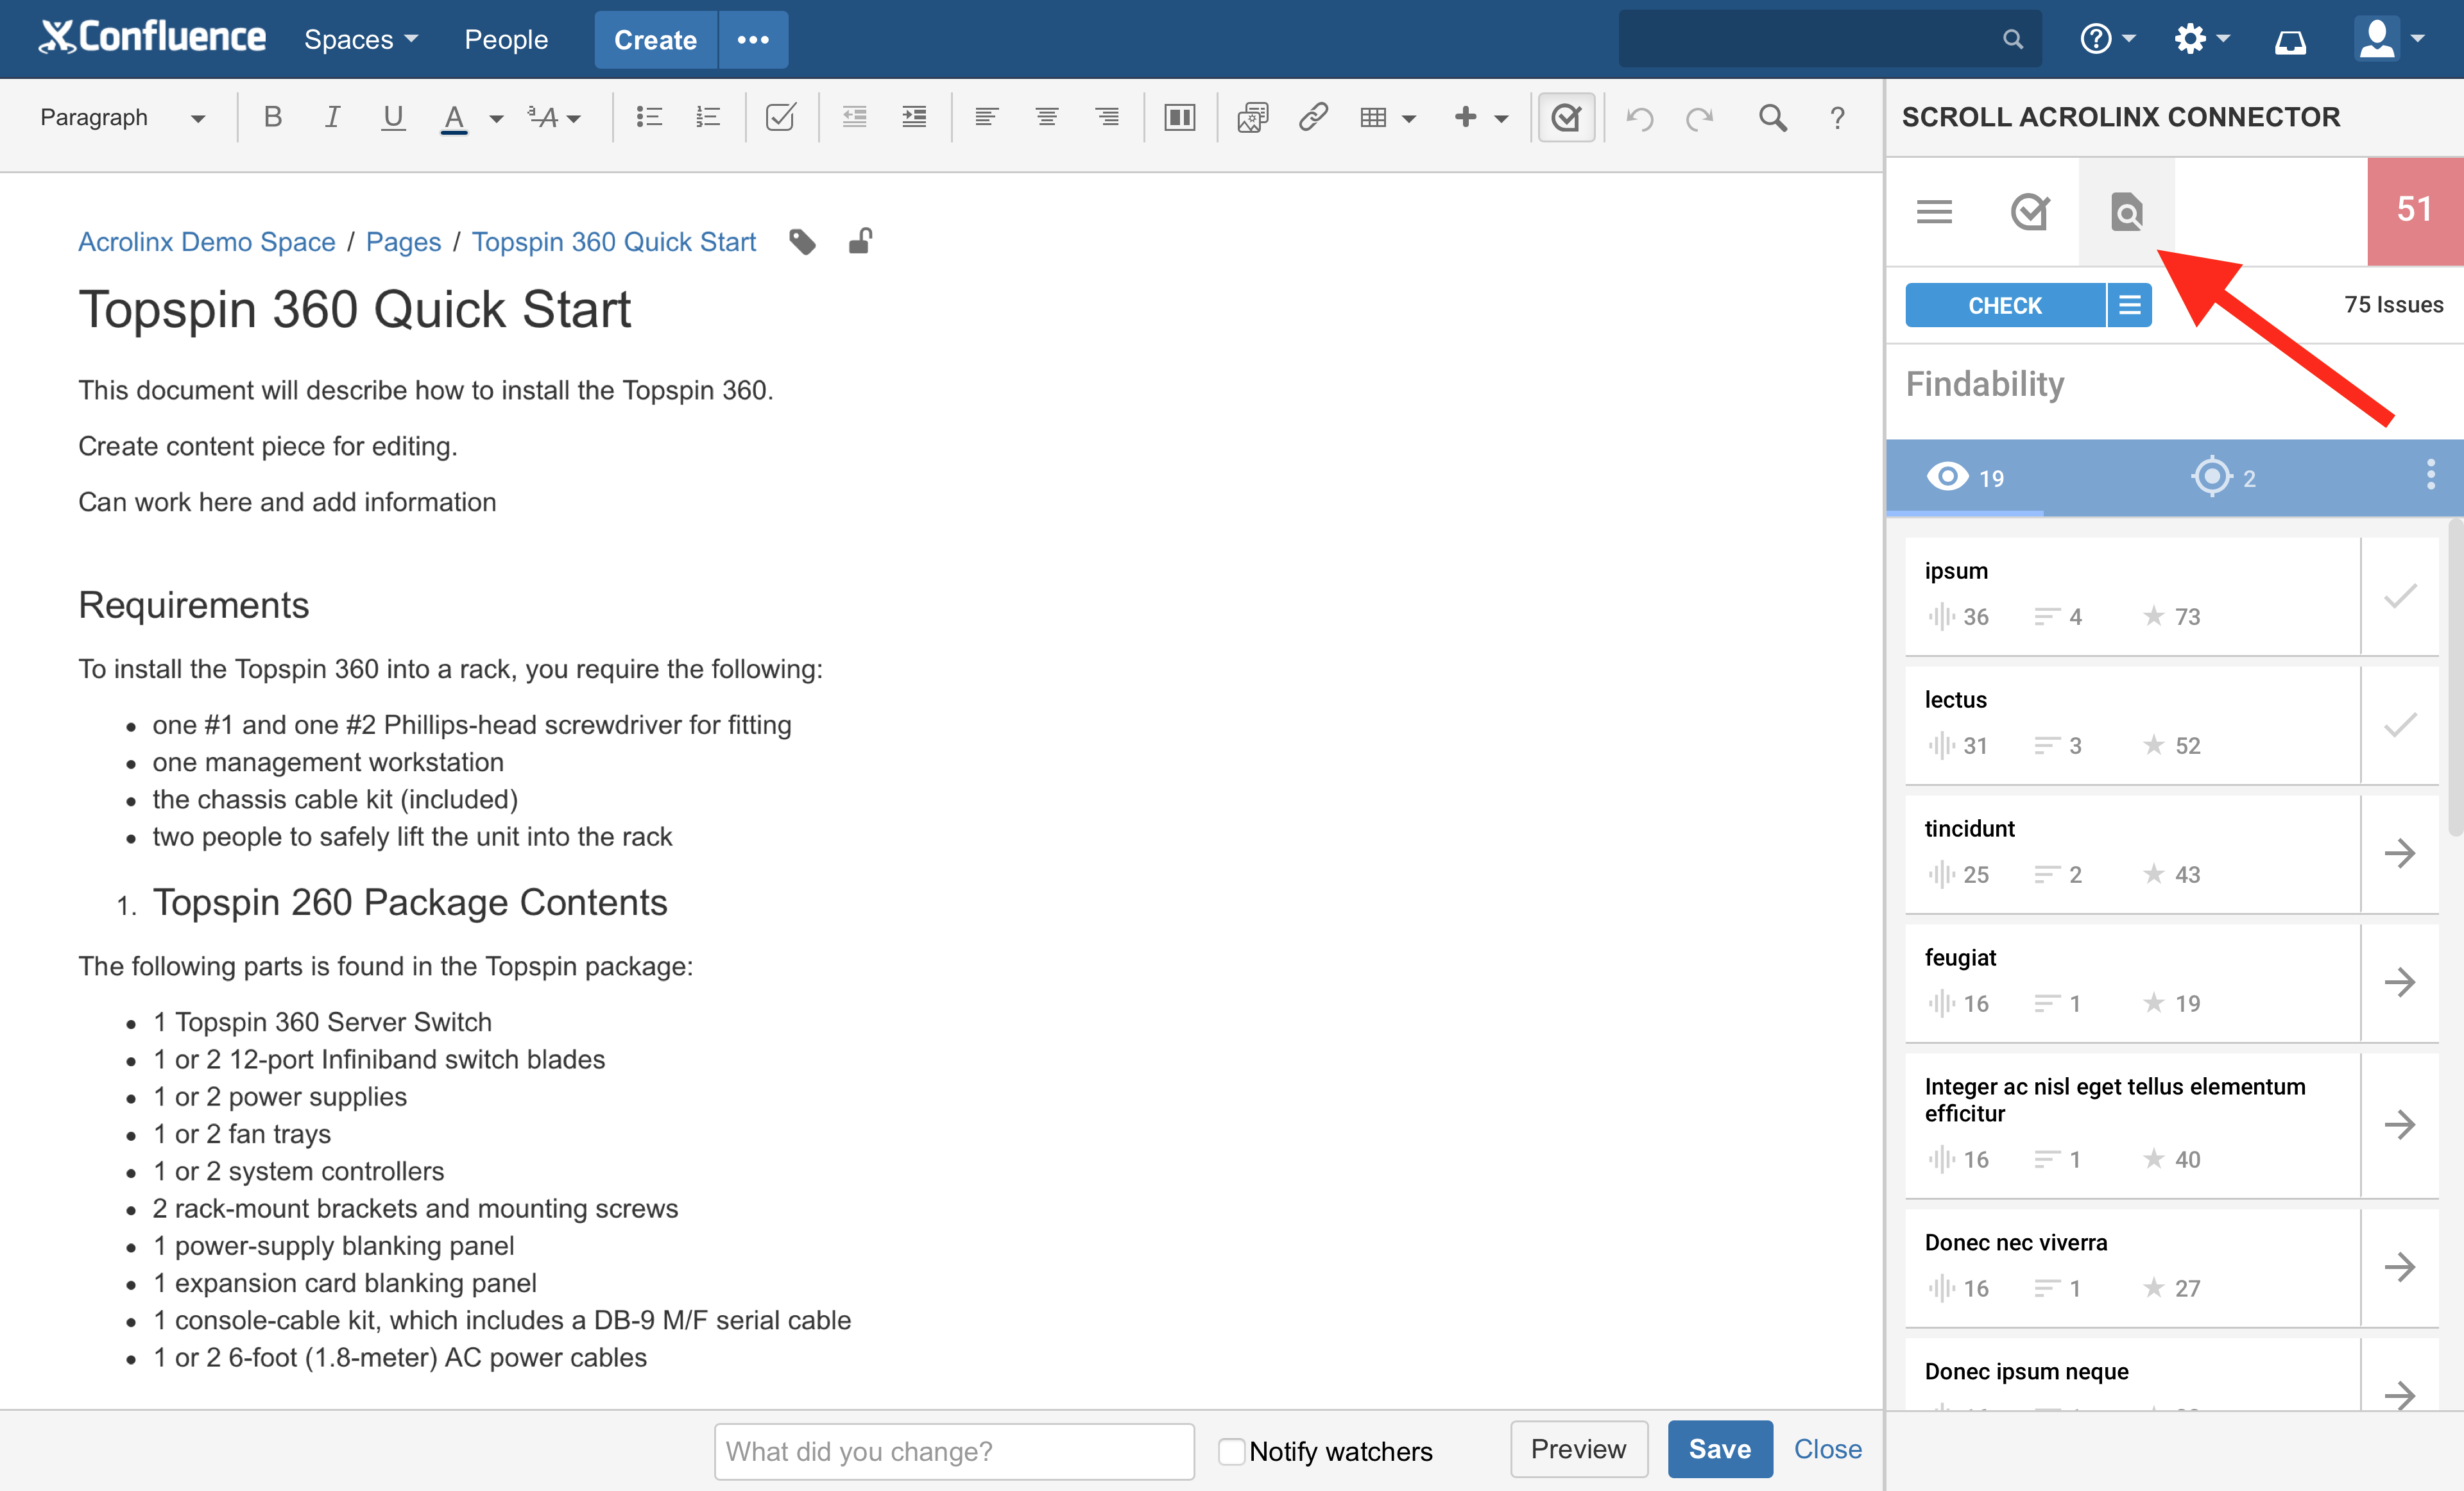The image size is (2464, 1491).
Task: Add 'Integer ac nisl' keyword arrow
Action: (2400, 1125)
